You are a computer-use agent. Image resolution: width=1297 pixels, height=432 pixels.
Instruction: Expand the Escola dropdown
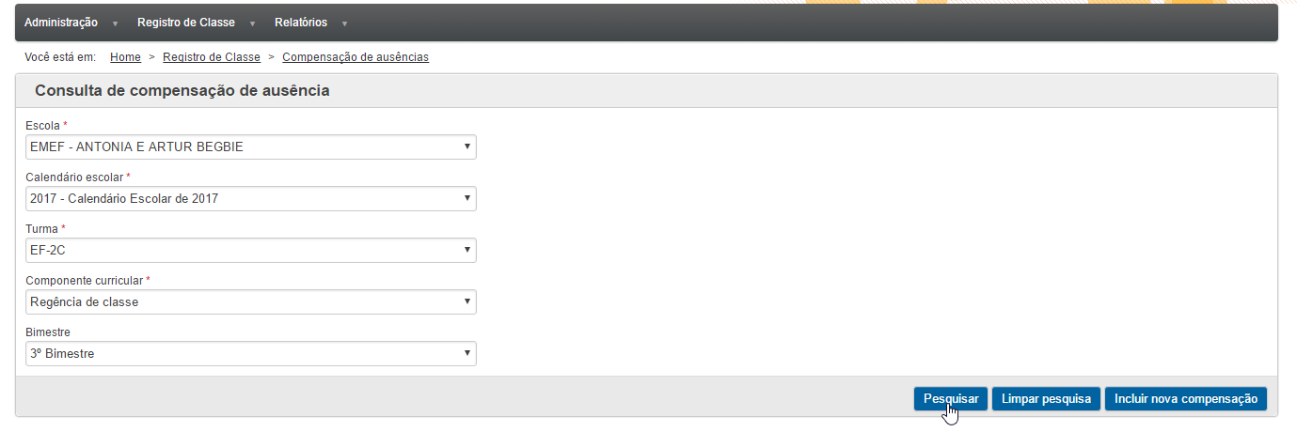pyautogui.click(x=251, y=147)
